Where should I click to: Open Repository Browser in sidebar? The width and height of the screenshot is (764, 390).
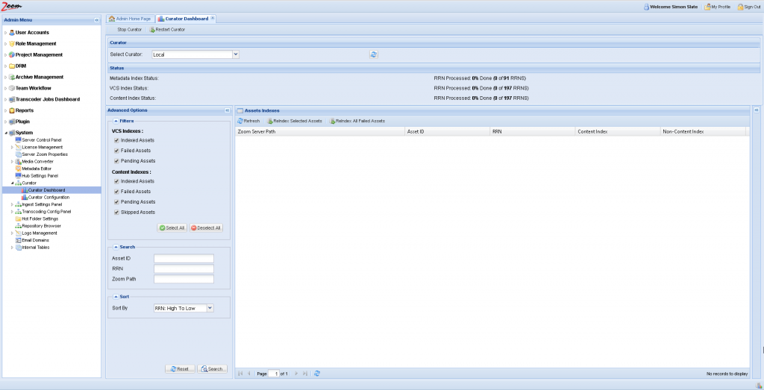(41, 225)
